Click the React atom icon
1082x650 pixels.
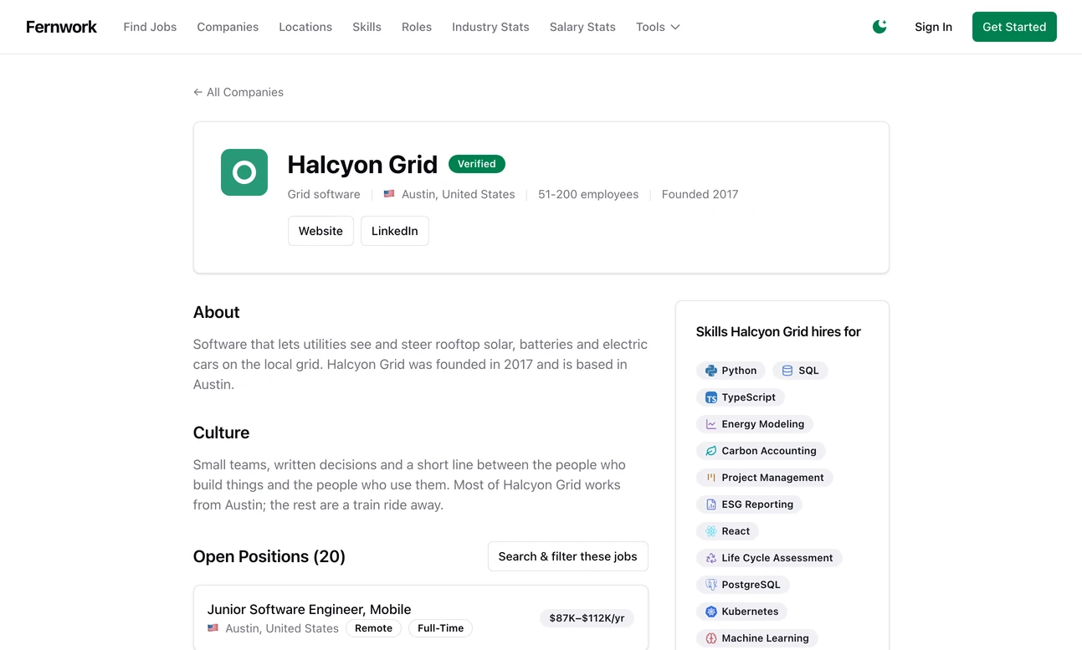711,531
